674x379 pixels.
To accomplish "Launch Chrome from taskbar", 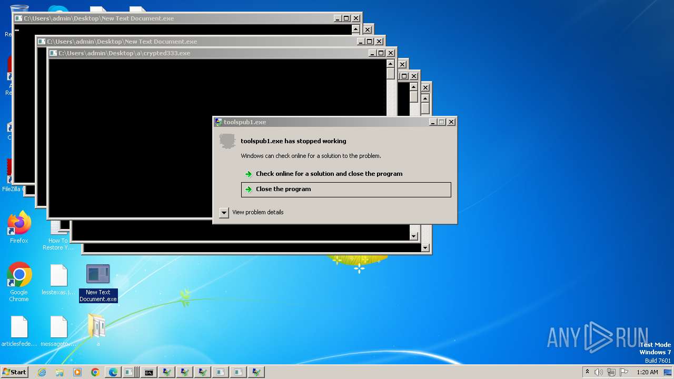I will pos(95,372).
